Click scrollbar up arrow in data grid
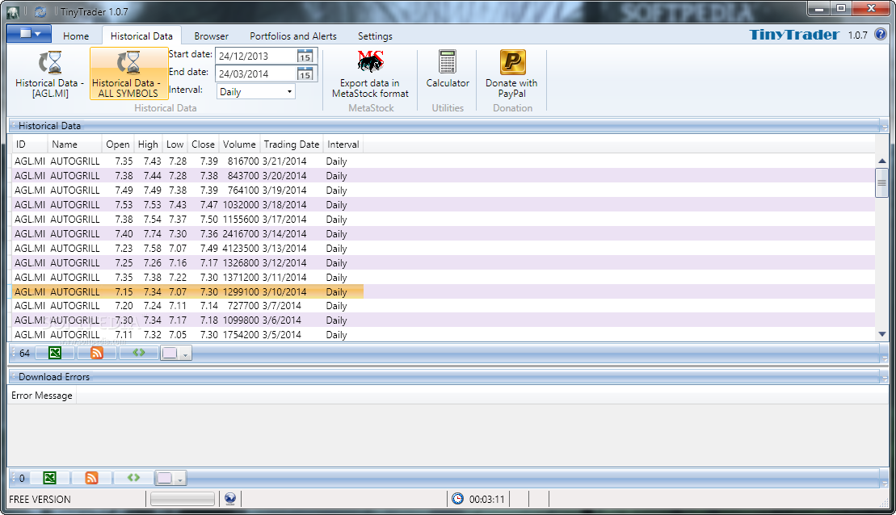This screenshot has height=515, width=896. pos(881,161)
